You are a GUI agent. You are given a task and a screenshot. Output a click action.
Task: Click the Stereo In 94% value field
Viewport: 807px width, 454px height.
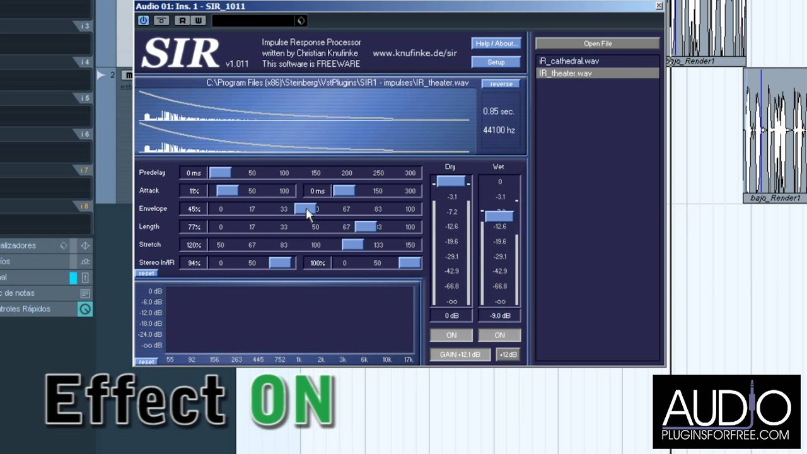(x=194, y=262)
